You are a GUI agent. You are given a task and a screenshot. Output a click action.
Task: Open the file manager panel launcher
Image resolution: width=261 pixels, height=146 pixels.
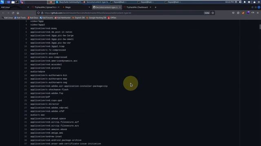[13, 2]
